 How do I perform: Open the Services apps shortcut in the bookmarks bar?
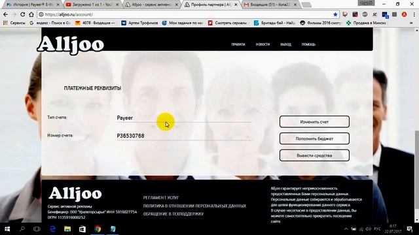(14, 23)
